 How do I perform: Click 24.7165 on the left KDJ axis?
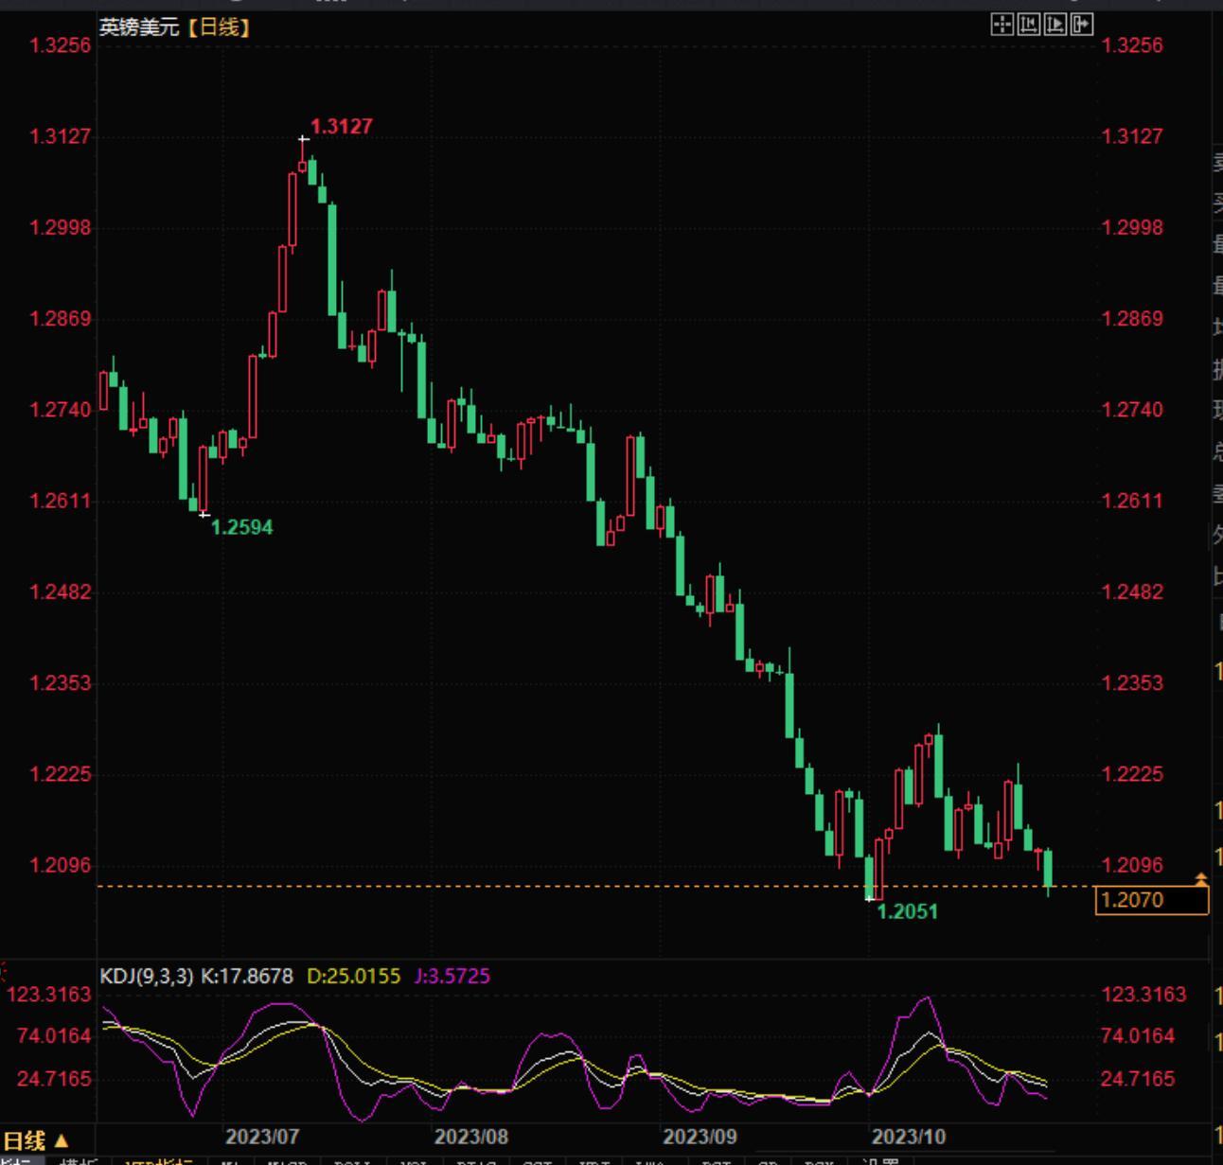[54, 1079]
